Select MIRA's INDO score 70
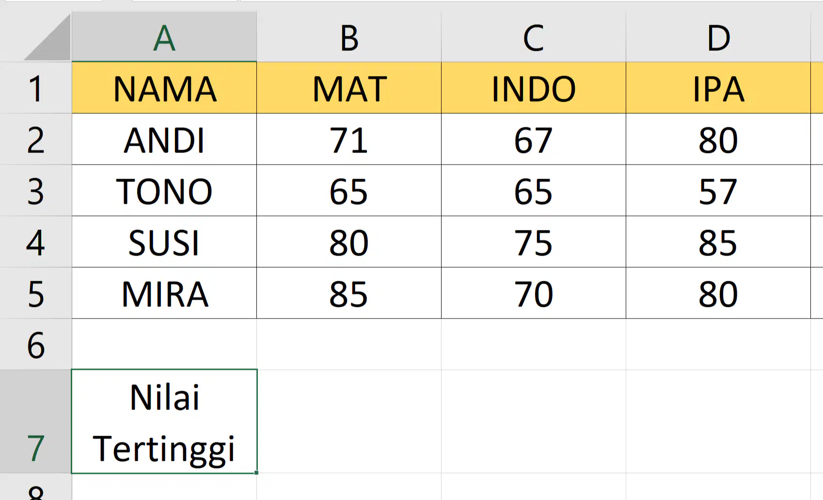The width and height of the screenshot is (823, 500). (x=534, y=293)
